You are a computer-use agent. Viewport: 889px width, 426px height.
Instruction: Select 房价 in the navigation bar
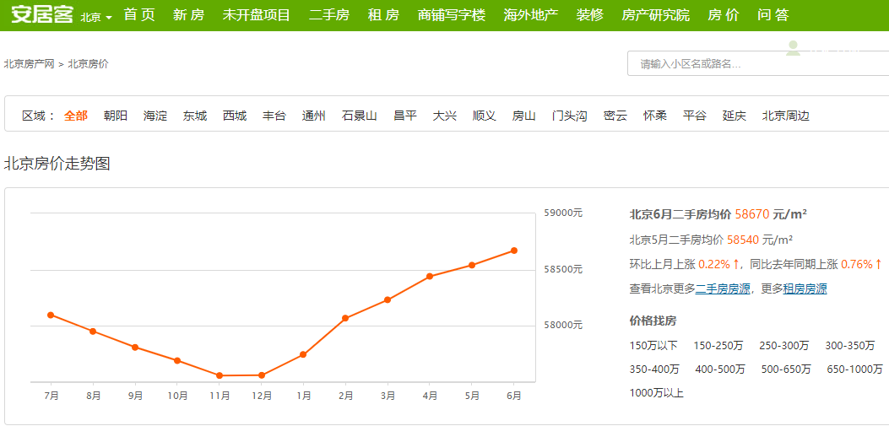click(x=724, y=15)
